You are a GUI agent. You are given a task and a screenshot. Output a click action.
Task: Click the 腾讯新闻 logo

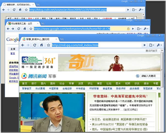click(x=34, y=76)
